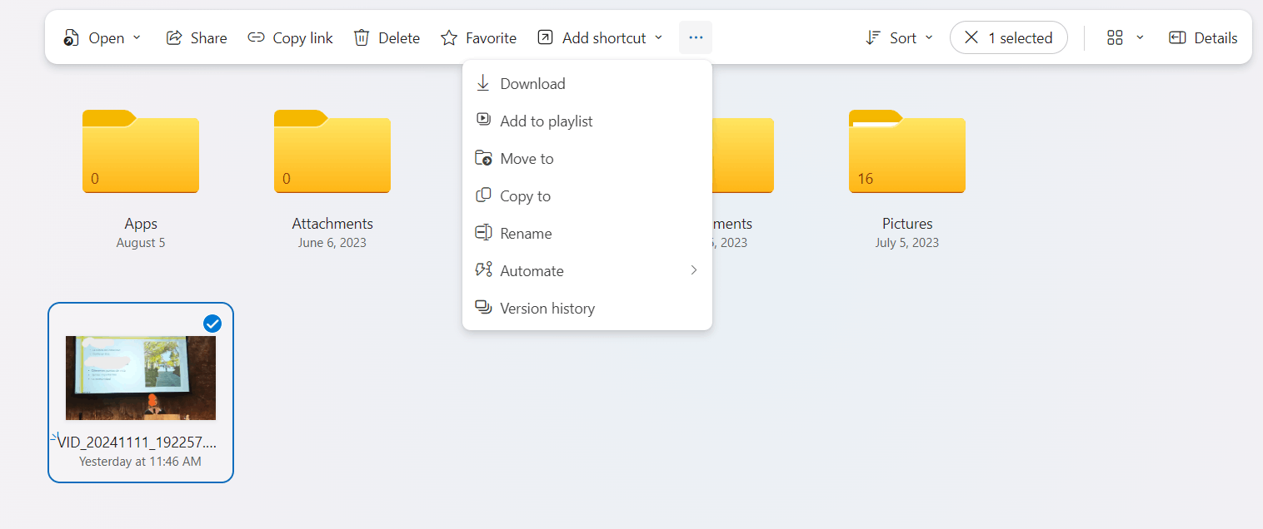Image resolution: width=1263 pixels, height=529 pixels.
Task: Open the Details pane
Action: point(1202,37)
